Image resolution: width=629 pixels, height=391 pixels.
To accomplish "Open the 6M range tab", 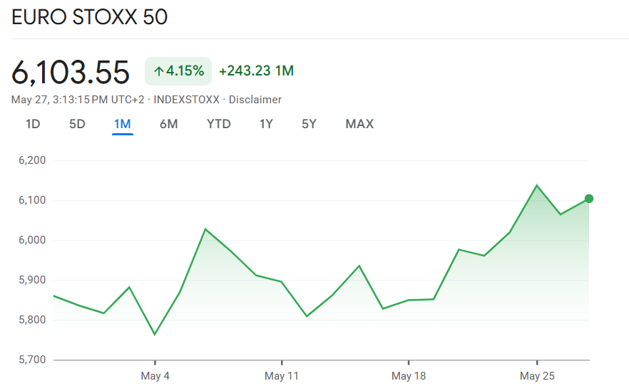I will click(168, 124).
